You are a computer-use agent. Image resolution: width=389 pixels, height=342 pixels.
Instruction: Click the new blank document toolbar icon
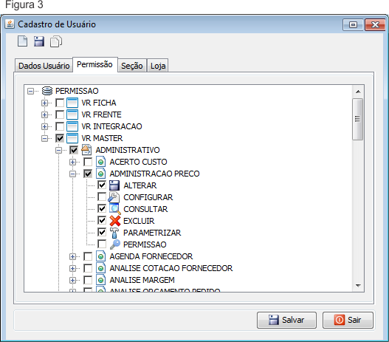pyautogui.click(x=22, y=41)
